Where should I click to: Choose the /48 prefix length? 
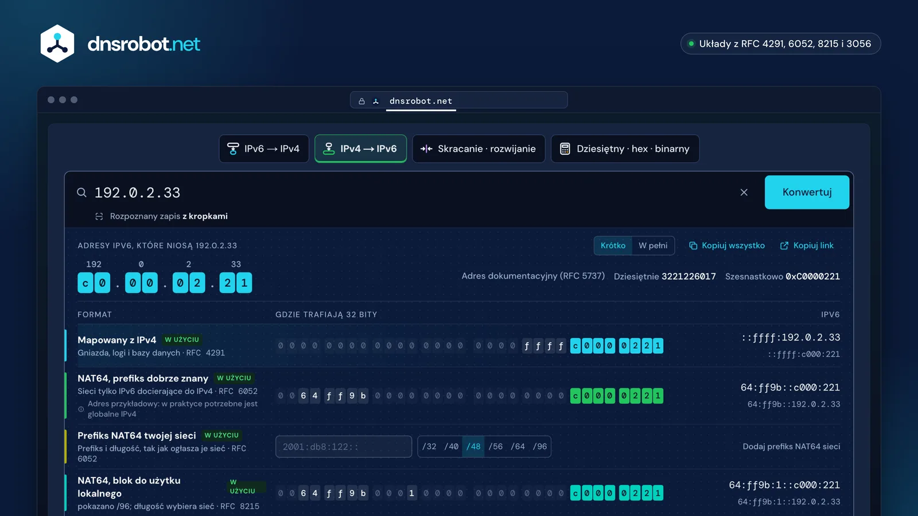pyautogui.click(x=473, y=447)
